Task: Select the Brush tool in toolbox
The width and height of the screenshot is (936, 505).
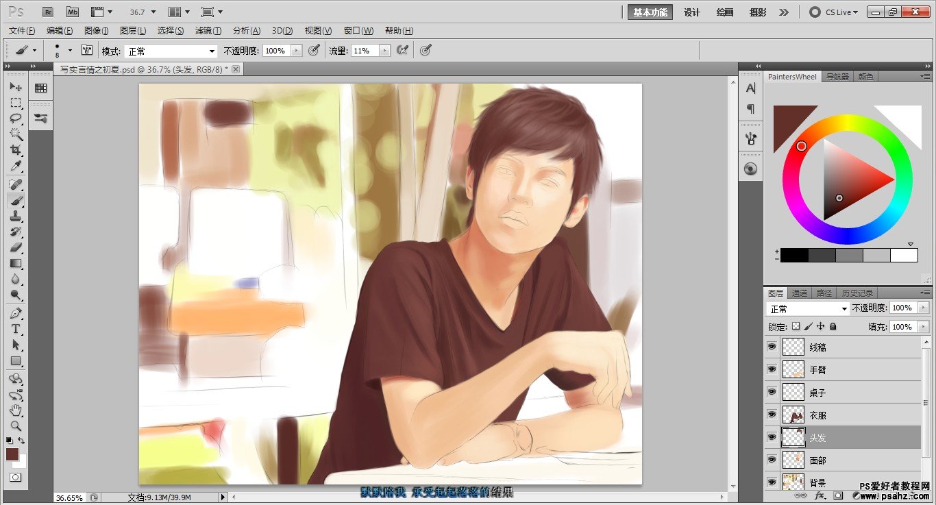Action: point(16,200)
